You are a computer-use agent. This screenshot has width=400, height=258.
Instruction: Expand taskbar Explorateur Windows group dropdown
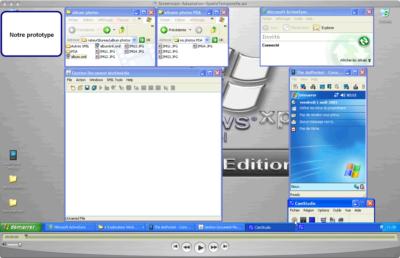143,227
